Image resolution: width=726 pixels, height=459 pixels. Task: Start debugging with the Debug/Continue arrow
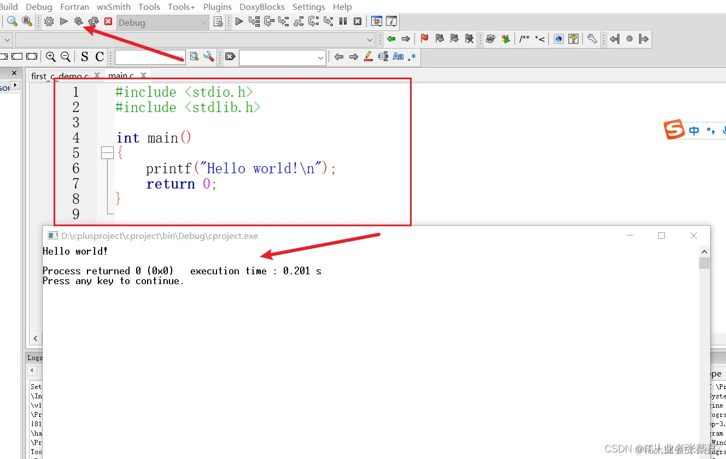click(x=239, y=21)
